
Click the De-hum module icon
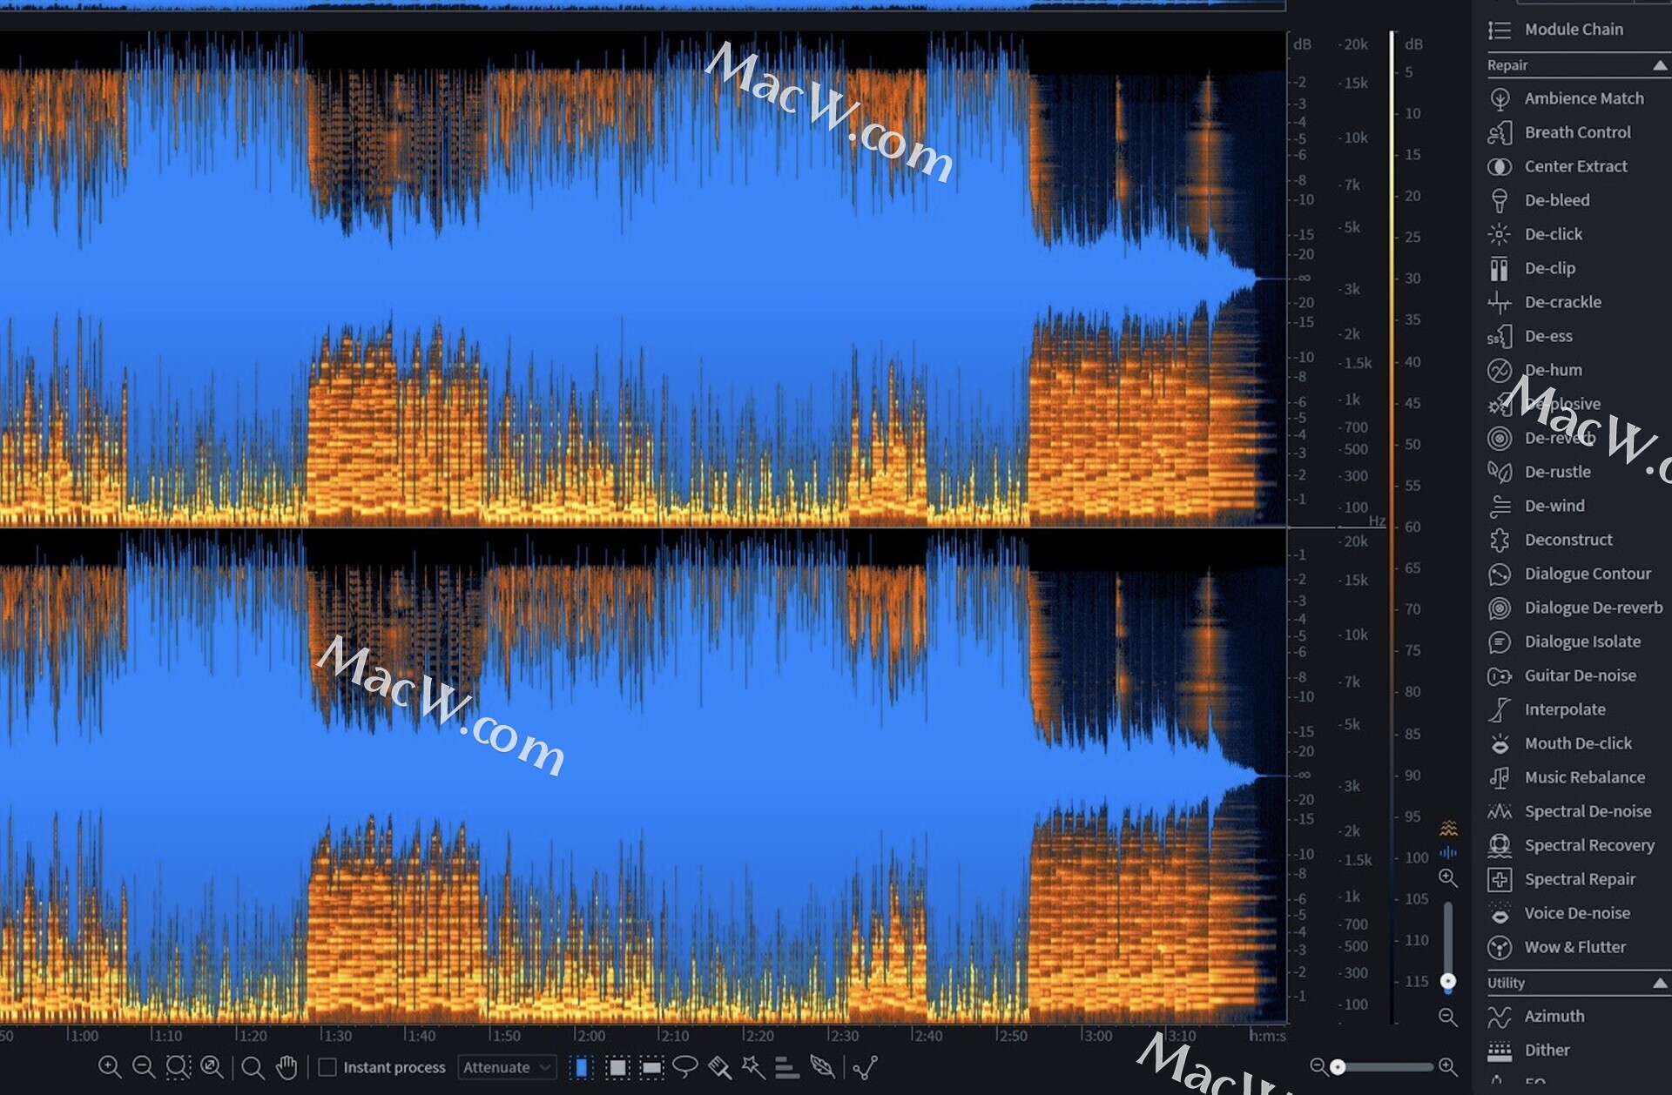[x=1499, y=370]
